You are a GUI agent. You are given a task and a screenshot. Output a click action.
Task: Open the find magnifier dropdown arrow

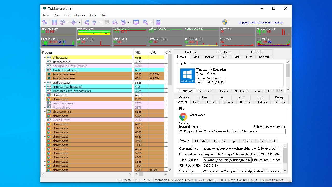coord(151,22)
